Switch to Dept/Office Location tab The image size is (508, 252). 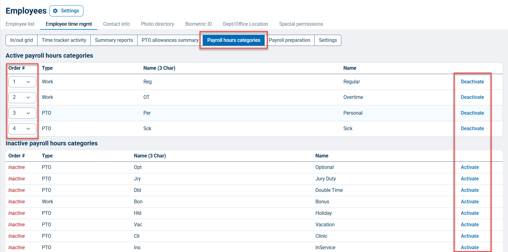[x=245, y=24]
